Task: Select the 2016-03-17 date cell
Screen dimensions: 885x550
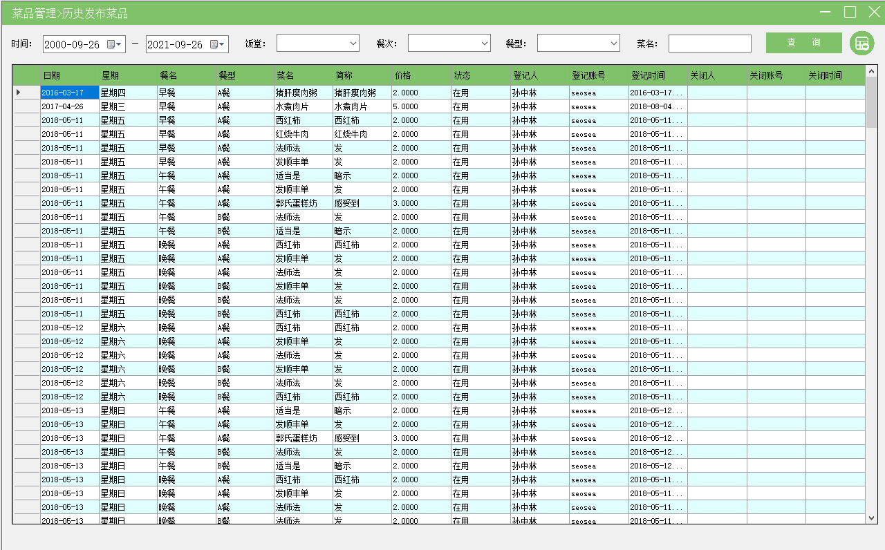Action: point(69,93)
